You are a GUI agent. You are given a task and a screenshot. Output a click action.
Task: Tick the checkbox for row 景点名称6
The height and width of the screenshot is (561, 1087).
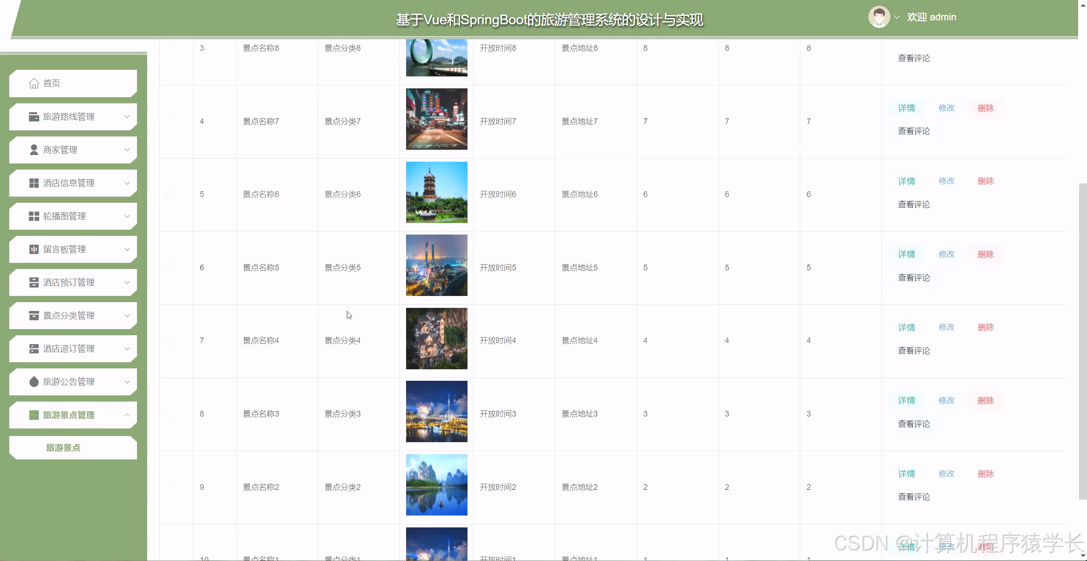(x=170, y=194)
